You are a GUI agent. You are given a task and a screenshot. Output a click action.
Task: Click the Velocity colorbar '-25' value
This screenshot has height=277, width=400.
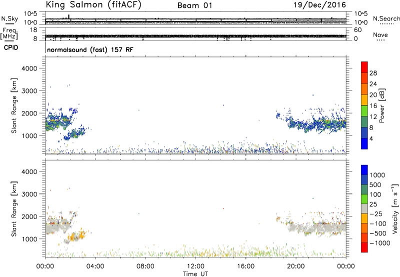click(375, 214)
